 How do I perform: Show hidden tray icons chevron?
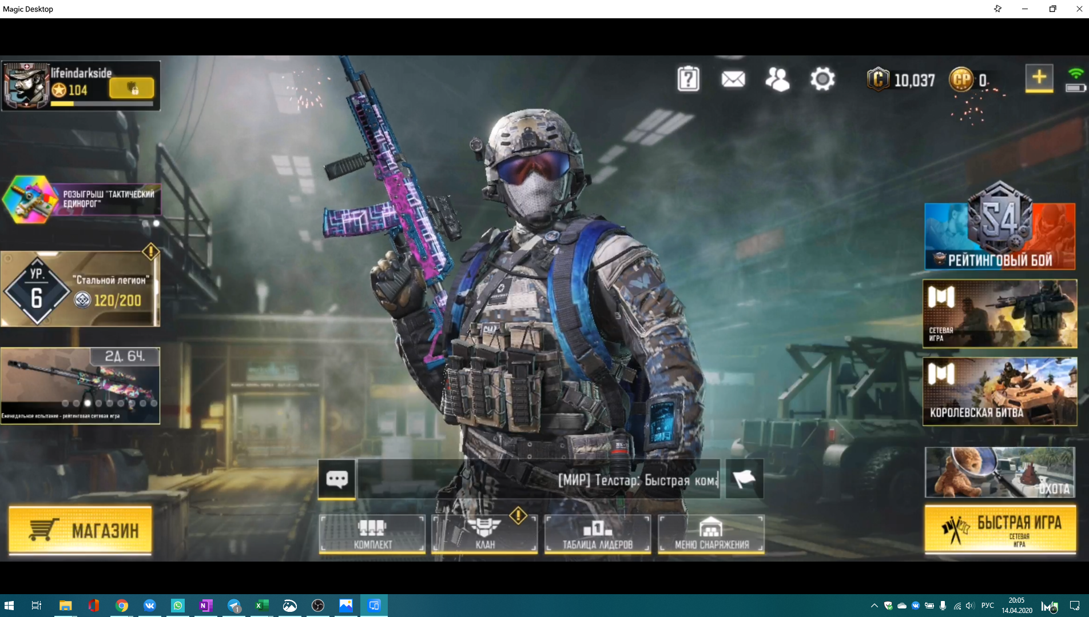point(874,606)
